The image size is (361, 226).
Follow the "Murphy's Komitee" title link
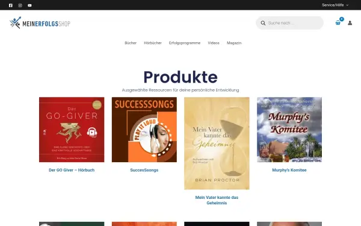click(289, 170)
